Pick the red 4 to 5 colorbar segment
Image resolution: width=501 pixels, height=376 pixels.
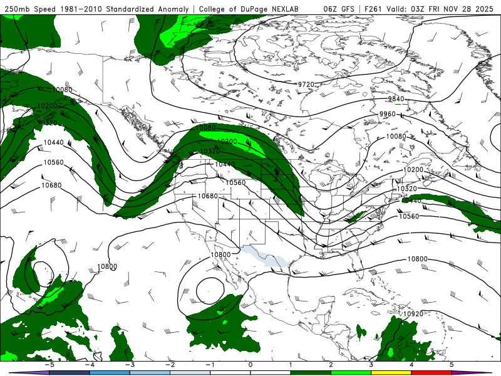[431, 373]
